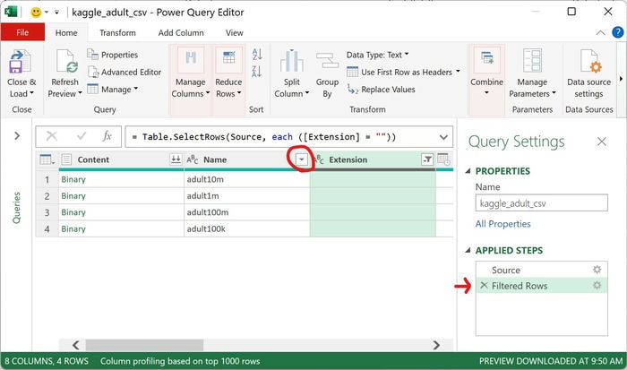627x370 pixels.
Task: Open the Manage dropdown in Query group
Action: pos(113,90)
